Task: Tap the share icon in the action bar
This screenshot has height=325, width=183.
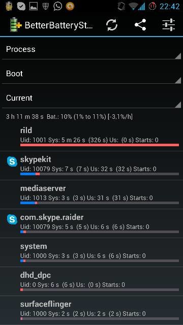Action: (x=140, y=25)
